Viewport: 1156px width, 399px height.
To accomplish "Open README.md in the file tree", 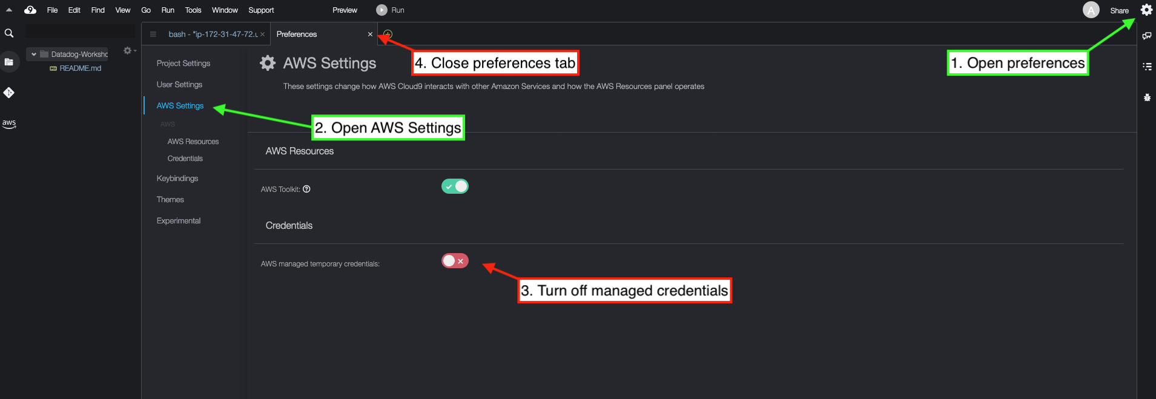I will pyautogui.click(x=81, y=68).
